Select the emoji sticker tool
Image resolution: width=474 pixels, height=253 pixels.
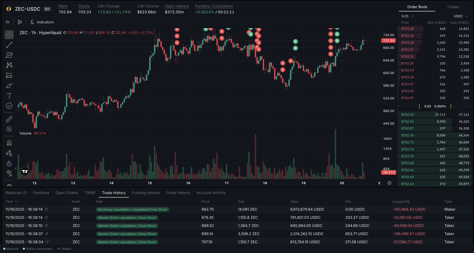(8, 105)
